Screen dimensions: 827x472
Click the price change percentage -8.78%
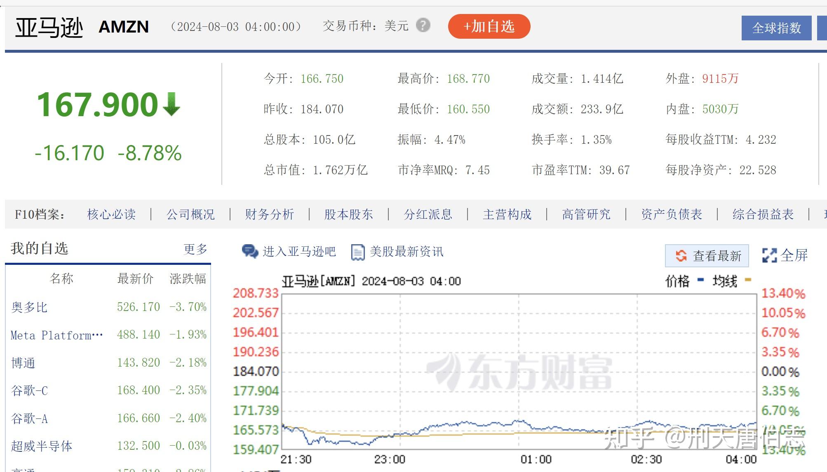150,153
